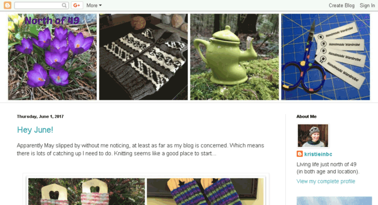Click the Create Blog link
This screenshot has width=378, height=205.
342,5
